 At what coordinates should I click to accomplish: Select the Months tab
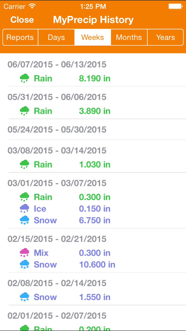(129, 37)
